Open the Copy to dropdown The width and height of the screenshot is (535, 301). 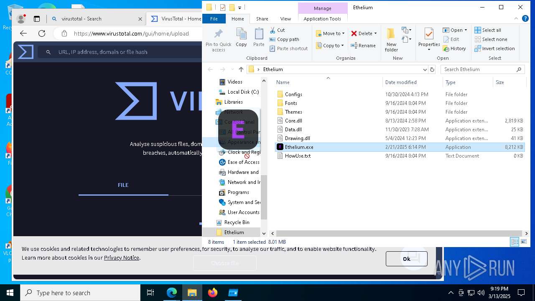tap(330, 46)
